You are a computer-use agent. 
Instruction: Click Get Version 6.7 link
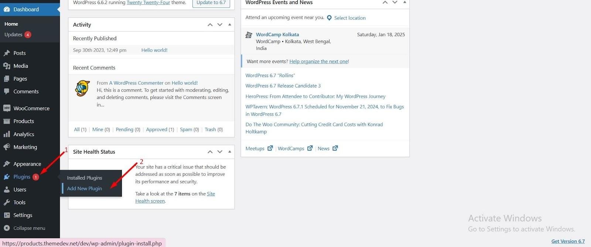pyautogui.click(x=568, y=241)
